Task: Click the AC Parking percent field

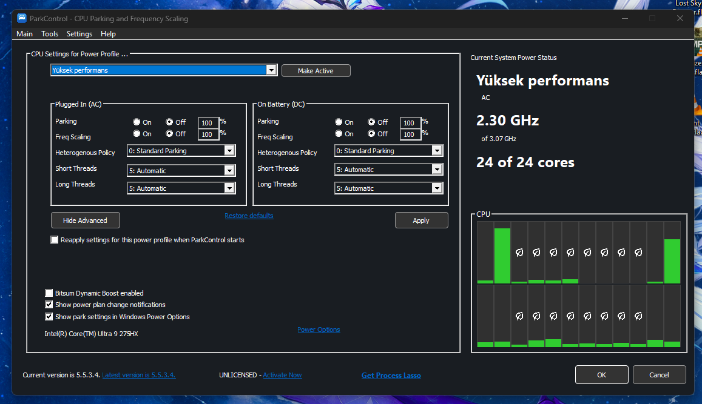Action: (208, 123)
